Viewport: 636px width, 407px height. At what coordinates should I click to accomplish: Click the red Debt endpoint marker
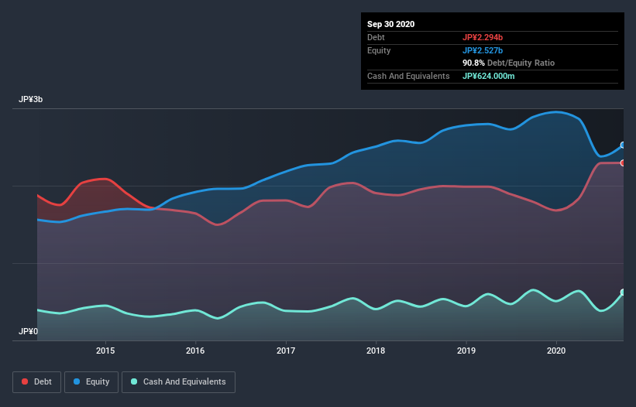(x=623, y=162)
